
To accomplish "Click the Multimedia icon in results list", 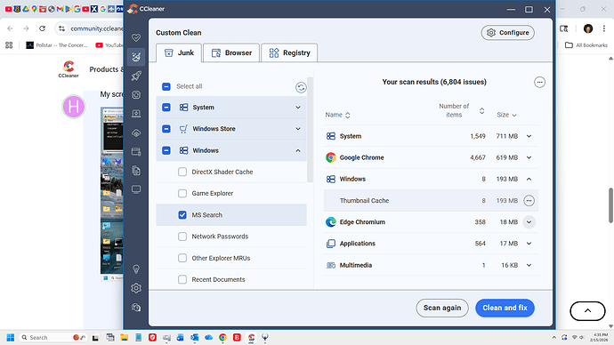I will [331, 265].
